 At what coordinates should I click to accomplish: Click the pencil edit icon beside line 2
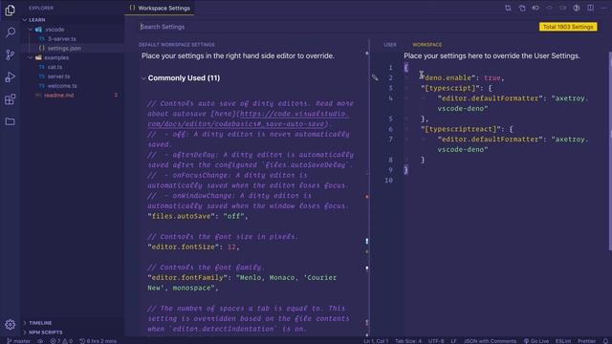[x=375, y=77]
